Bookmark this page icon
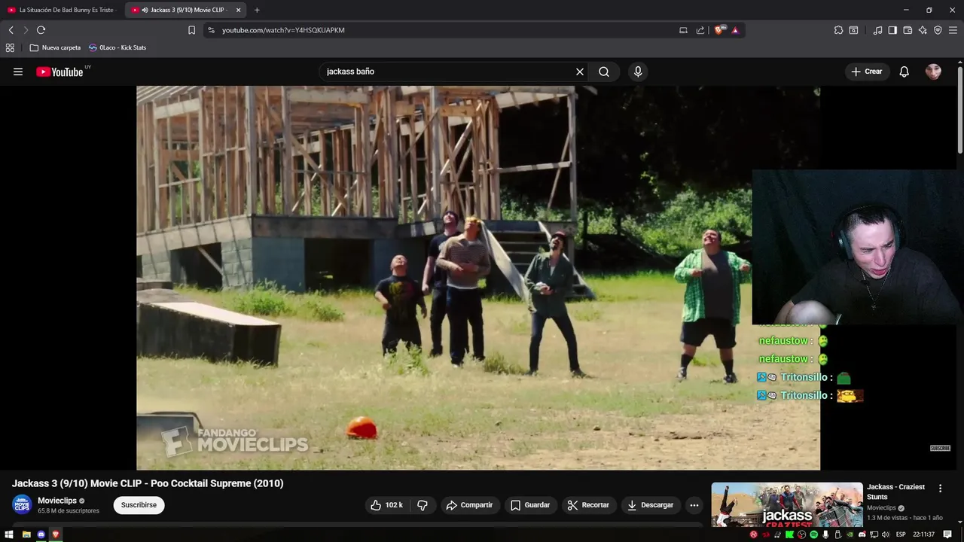Screen dimensions: 964x542 click(x=191, y=30)
